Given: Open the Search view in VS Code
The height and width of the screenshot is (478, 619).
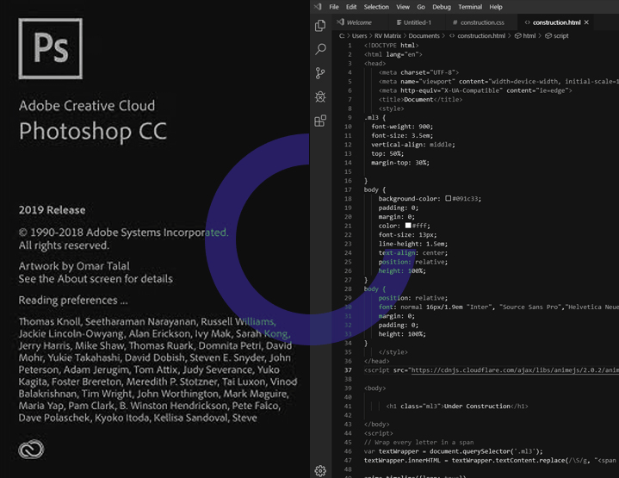Looking at the screenshot, I should (320, 49).
